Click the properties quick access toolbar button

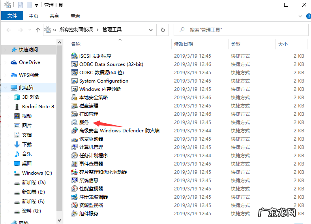coord(20,5)
